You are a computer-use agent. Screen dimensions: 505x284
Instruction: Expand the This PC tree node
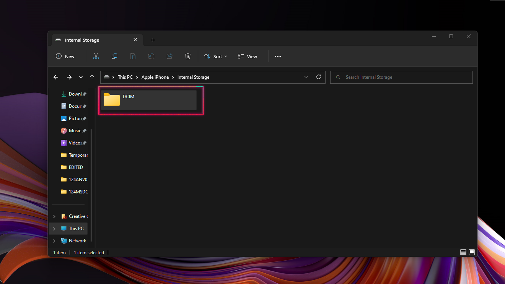(54, 229)
